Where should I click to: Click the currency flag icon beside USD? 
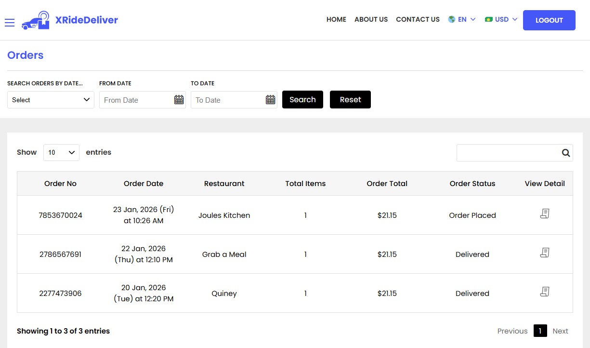tap(488, 19)
